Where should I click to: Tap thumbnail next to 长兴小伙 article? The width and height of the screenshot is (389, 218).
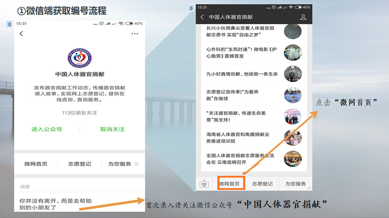click(293, 32)
